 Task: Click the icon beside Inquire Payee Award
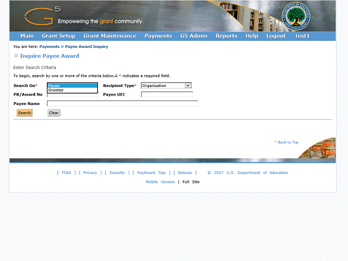click(16, 55)
